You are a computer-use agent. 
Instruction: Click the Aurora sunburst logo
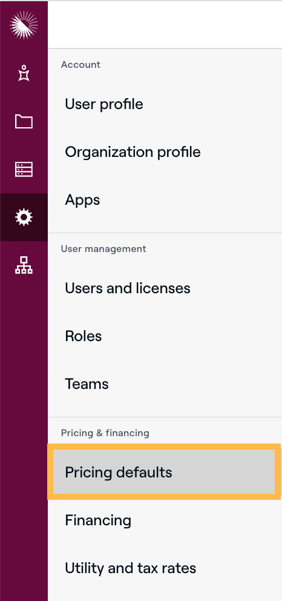[x=24, y=25]
